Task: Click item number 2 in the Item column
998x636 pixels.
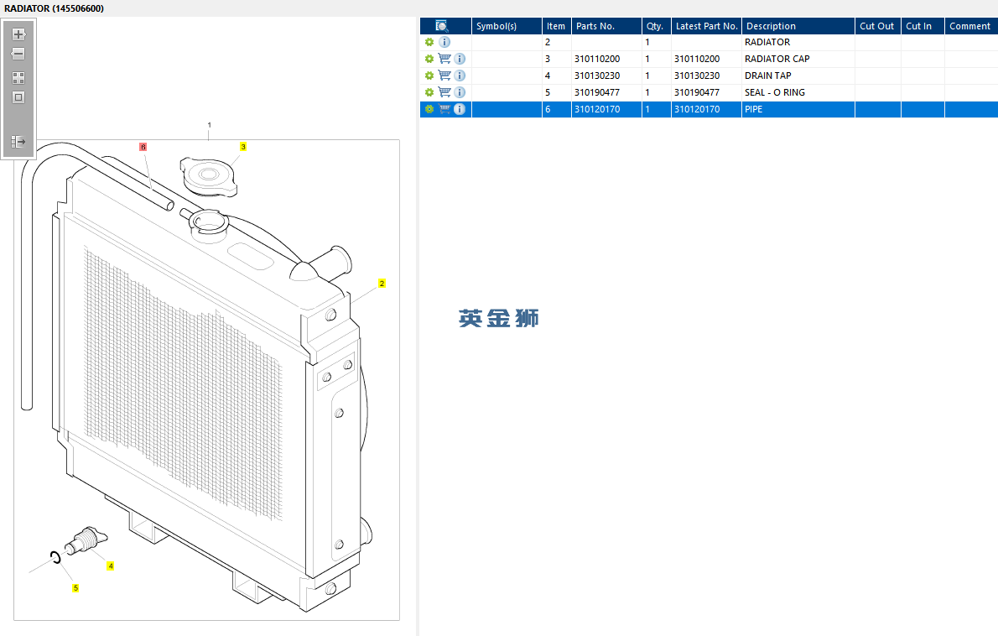Action: [x=548, y=42]
